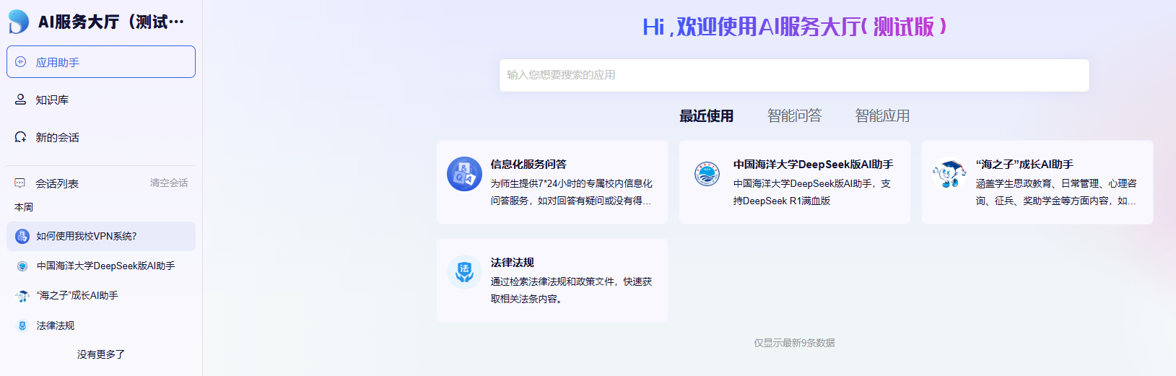Open 知识库 in the sidebar
Viewport: 1176px width, 376px height.
(52, 100)
